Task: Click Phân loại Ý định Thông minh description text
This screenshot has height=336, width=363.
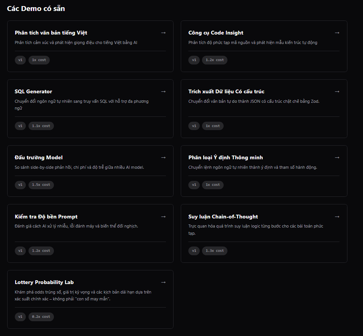Action: (x=253, y=167)
